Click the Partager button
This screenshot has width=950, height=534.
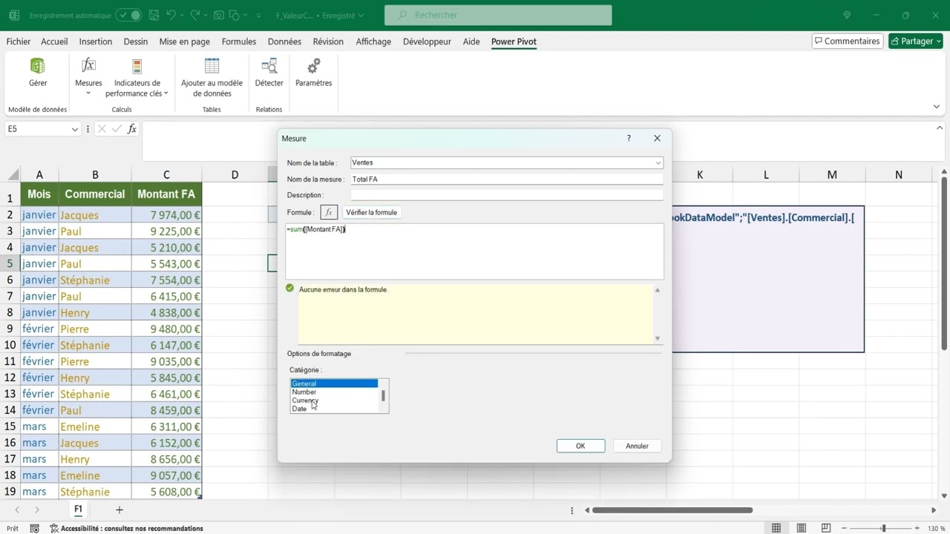[x=916, y=42]
